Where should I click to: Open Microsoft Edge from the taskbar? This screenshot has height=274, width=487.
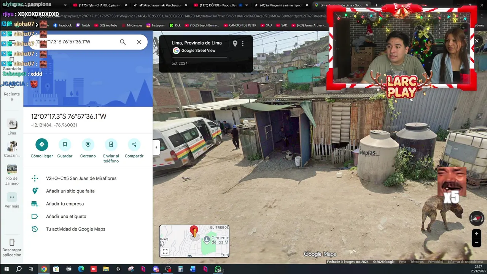[81, 269]
